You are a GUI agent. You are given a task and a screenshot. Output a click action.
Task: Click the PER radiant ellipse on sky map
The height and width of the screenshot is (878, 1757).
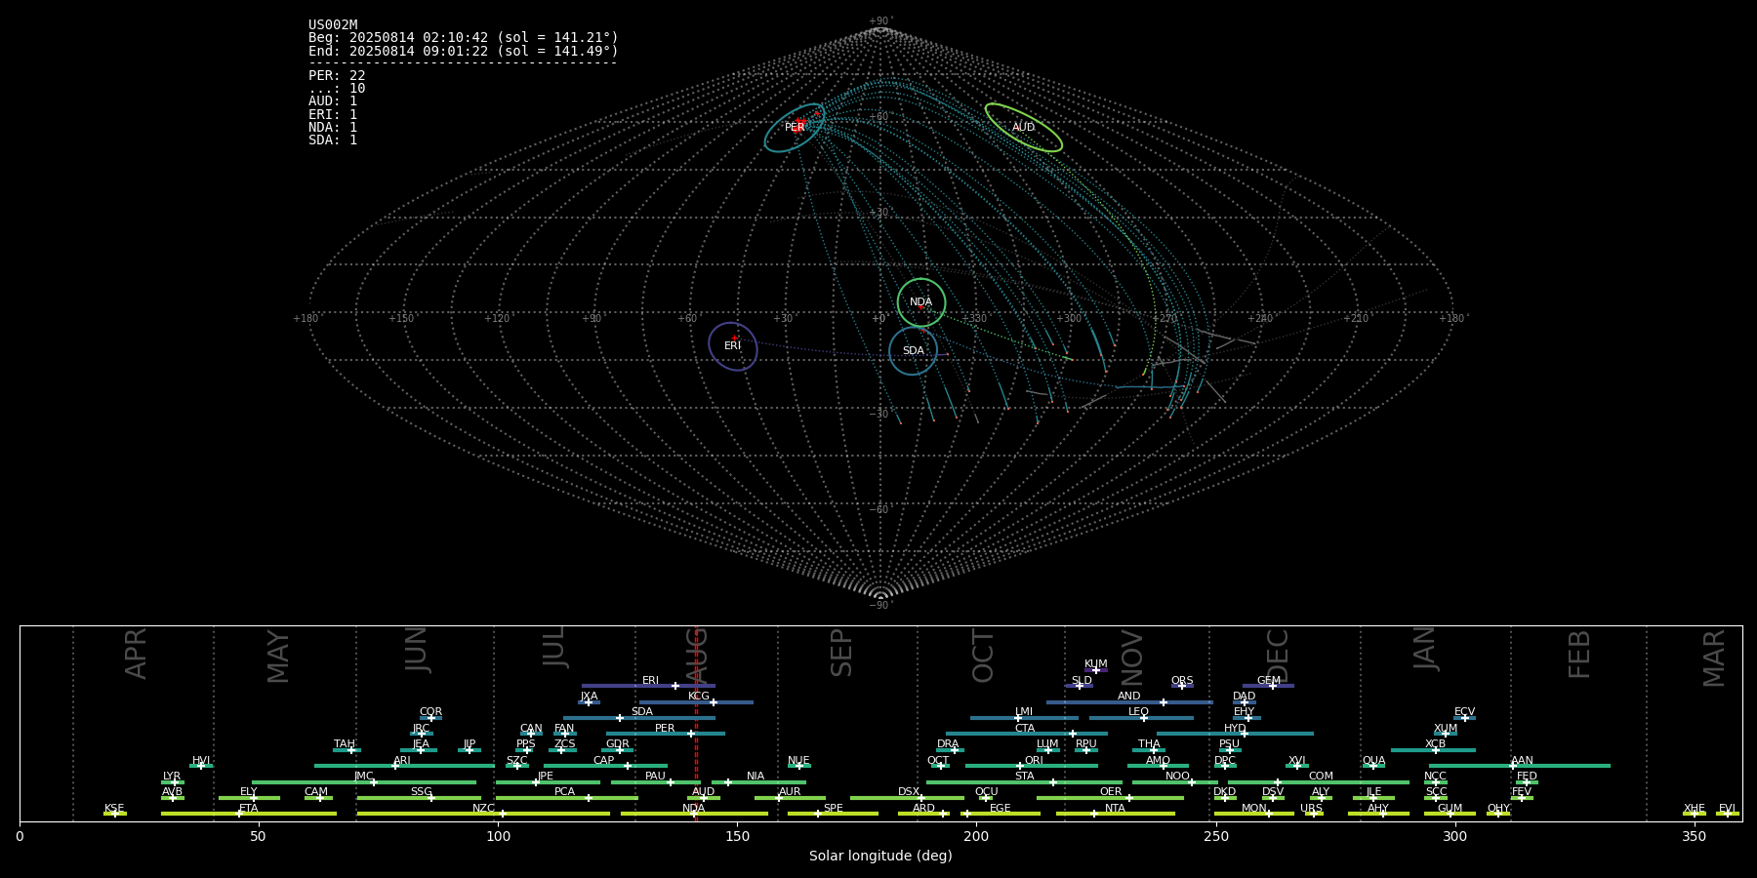[795, 128]
